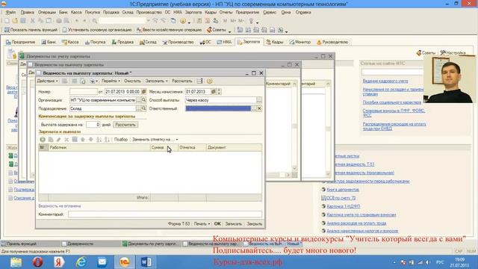The width and height of the screenshot is (478, 269).
Task: Open Способ выплаты selection button
Action: point(259,100)
